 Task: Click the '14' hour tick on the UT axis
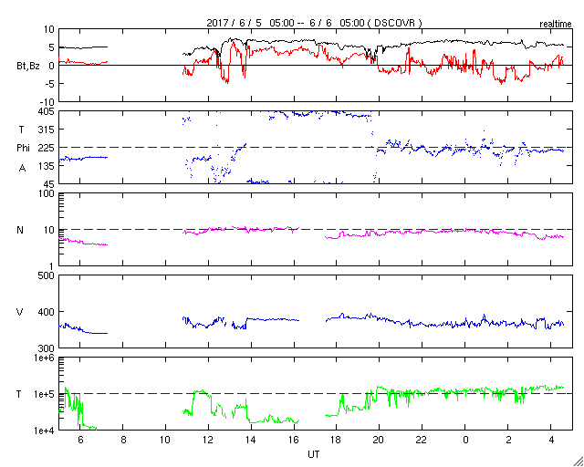[251, 441]
